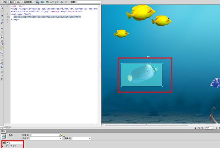Select the 拆分 (Split) view button
220x148 pixels.
click(12, 2)
